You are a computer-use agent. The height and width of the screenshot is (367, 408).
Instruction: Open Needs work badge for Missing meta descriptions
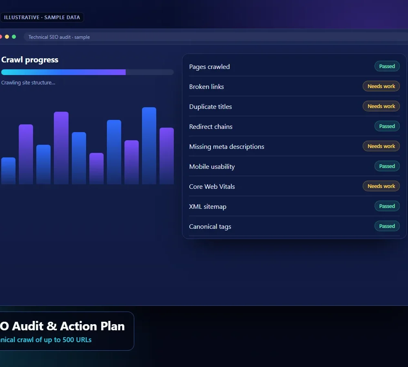coord(381,146)
